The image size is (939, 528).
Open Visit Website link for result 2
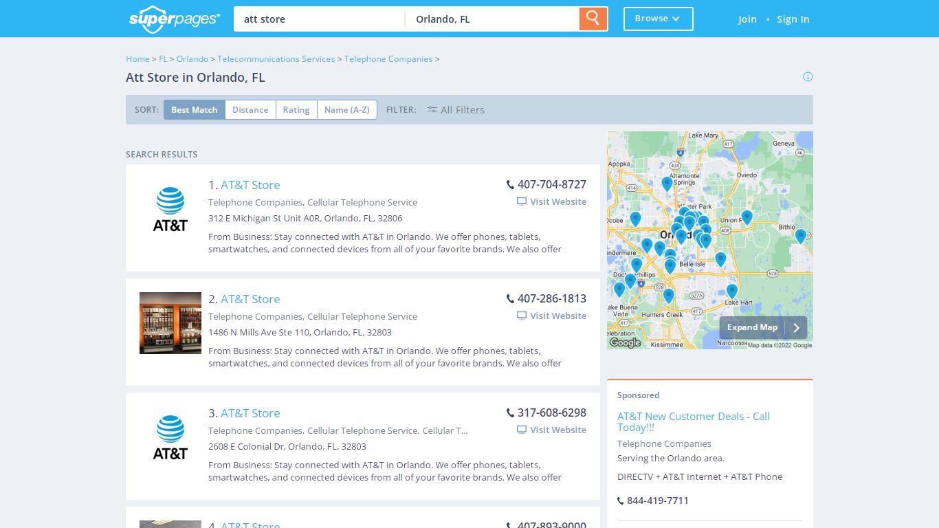(x=552, y=316)
